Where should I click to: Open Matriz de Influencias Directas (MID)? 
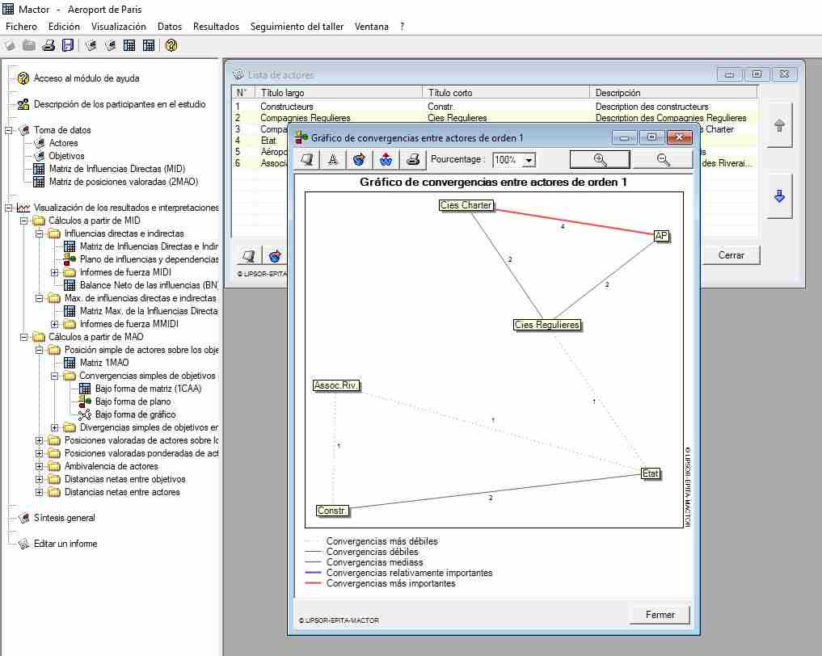point(117,169)
